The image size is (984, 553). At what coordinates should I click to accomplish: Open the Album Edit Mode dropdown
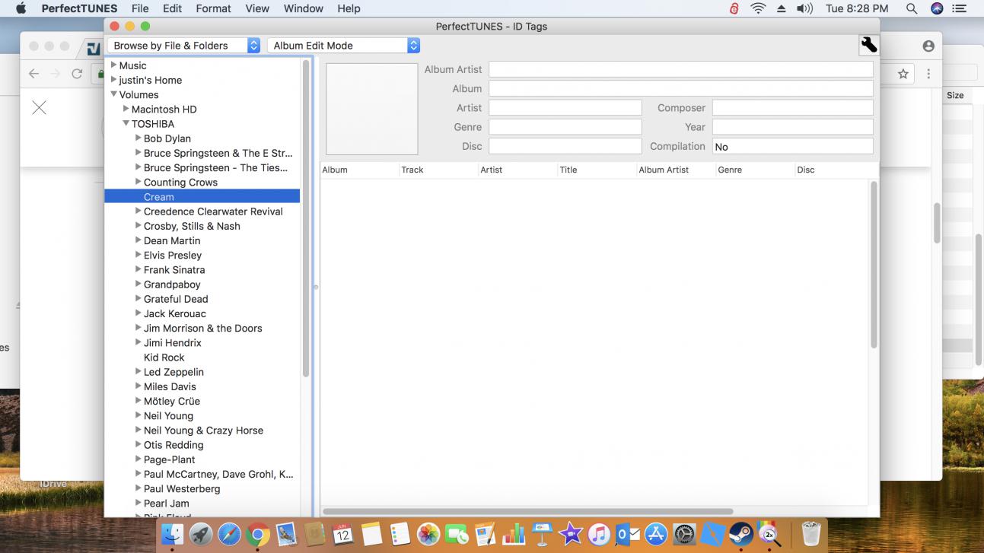343,46
